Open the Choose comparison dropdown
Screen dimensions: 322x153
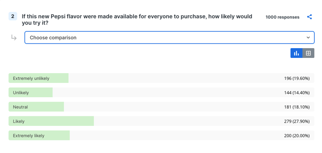pos(169,38)
